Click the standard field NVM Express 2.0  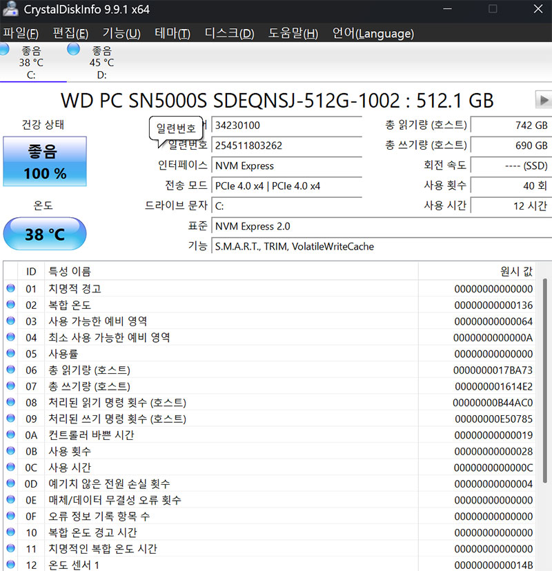pos(382,226)
